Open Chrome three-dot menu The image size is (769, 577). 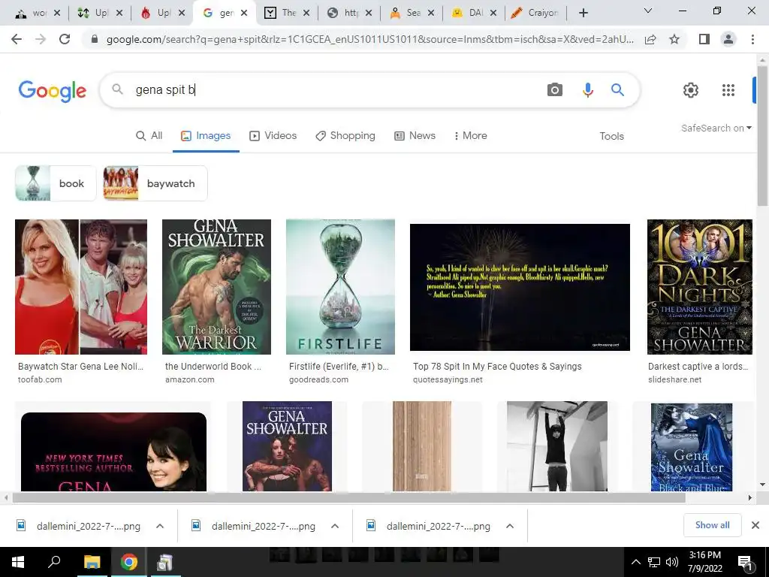tap(752, 39)
